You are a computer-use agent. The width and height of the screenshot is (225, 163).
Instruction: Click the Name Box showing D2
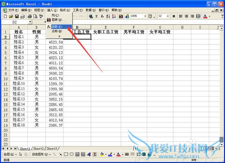(x=15, y=22)
